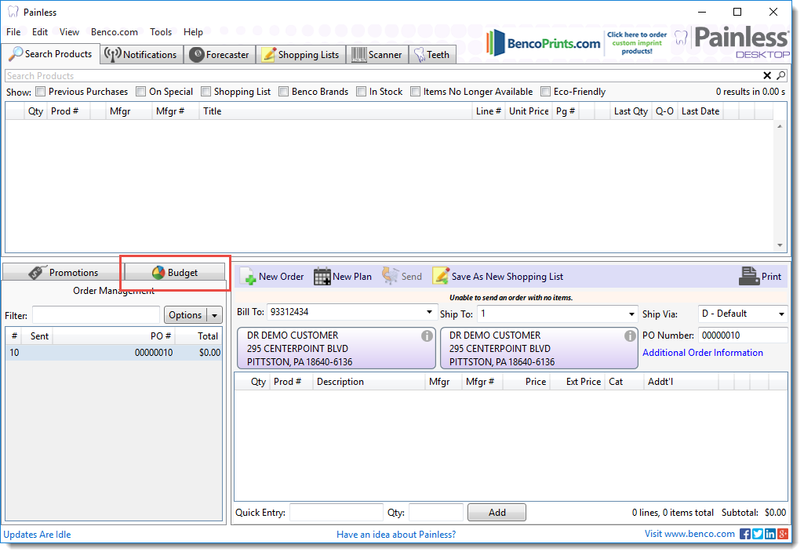The image size is (804, 555).
Task: Expand the Bill To dropdown
Action: click(429, 312)
